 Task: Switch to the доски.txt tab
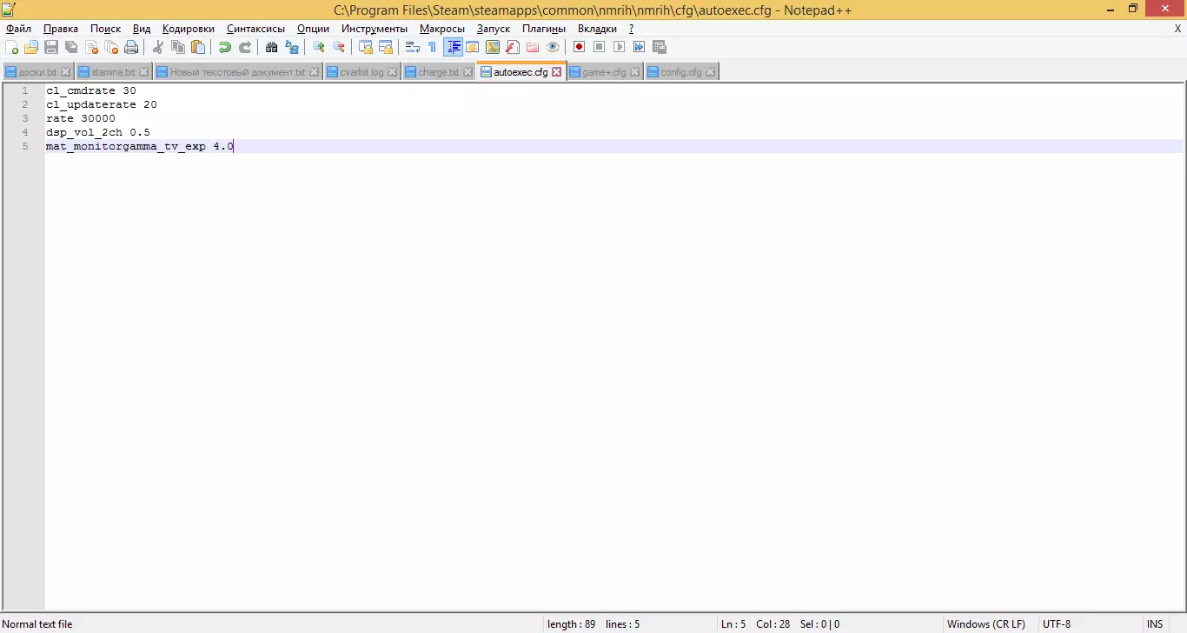(x=37, y=72)
